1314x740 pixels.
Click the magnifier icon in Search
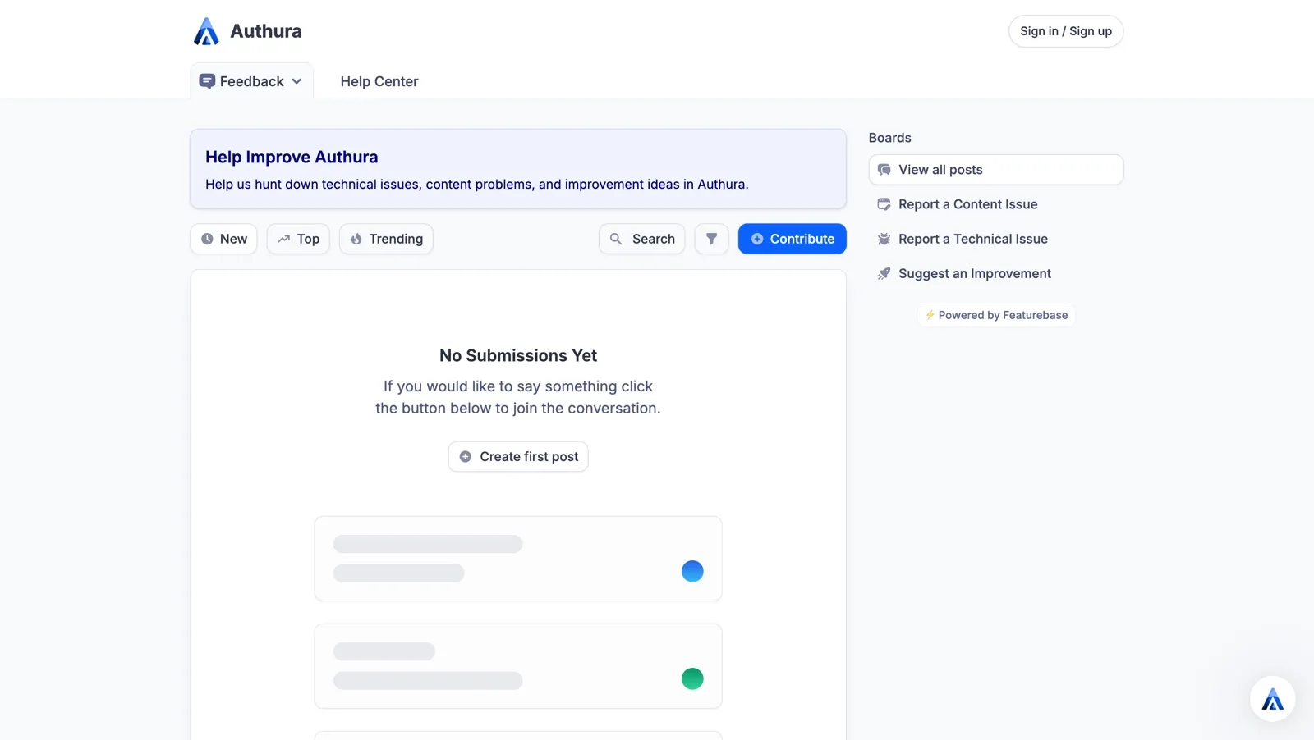point(616,239)
